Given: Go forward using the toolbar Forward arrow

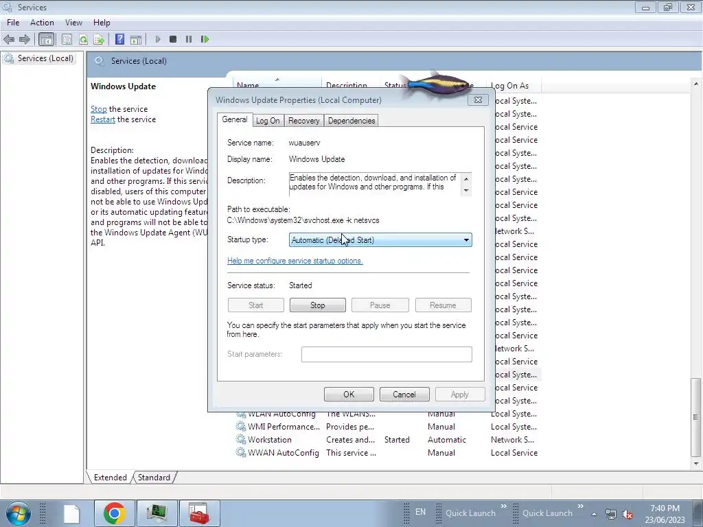Looking at the screenshot, I should (x=25, y=39).
